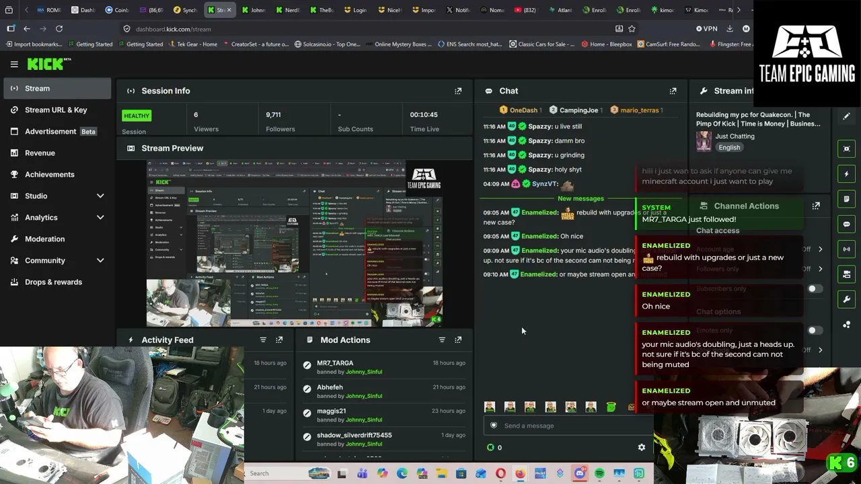Image resolution: width=861 pixels, height=484 pixels.
Task: Open the Activity Feed filter options
Action: coord(263,339)
